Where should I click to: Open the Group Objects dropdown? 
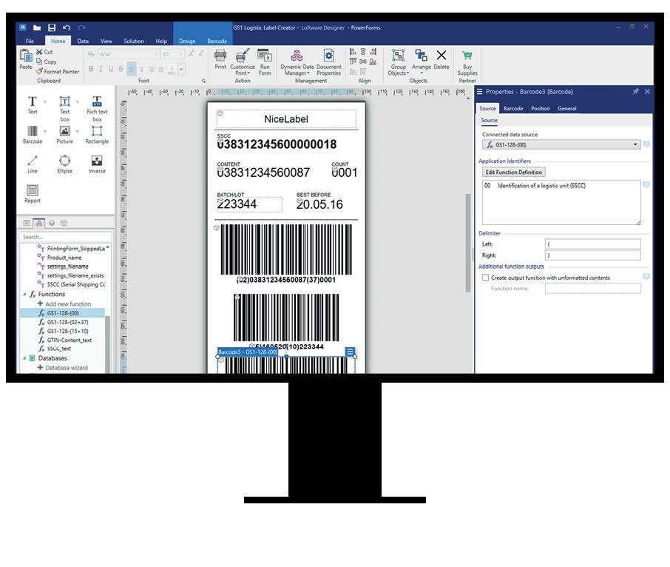pyautogui.click(x=399, y=62)
